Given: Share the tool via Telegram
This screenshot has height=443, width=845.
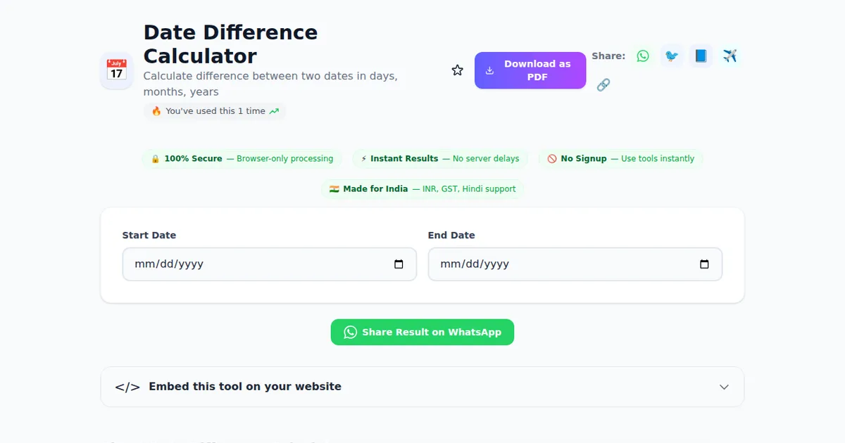Looking at the screenshot, I should [x=730, y=56].
